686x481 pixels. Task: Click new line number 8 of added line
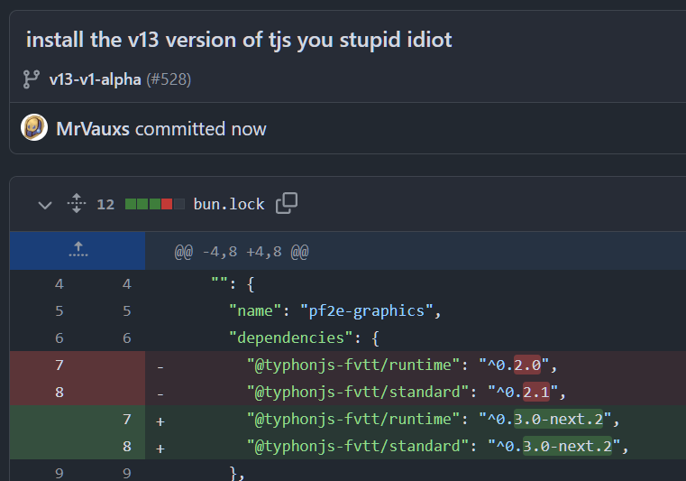click(127, 447)
